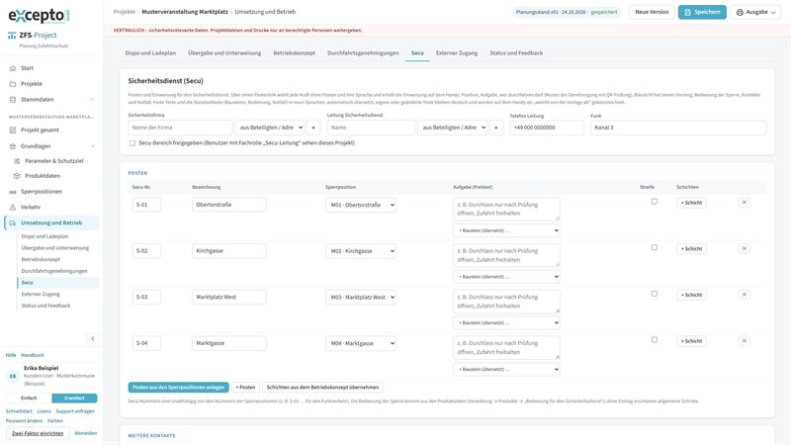Remove post S-04 with its X icon
The width and height of the screenshot is (791, 445).
click(744, 341)
